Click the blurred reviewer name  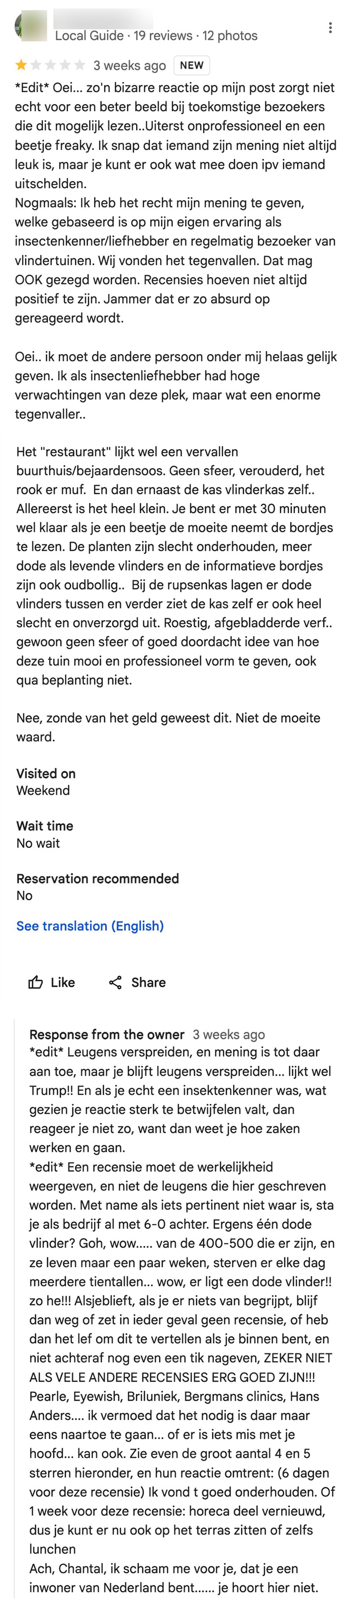[104, 17]
